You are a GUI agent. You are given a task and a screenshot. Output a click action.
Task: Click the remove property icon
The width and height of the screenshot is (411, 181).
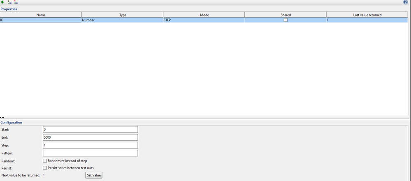tap(16, 2)
